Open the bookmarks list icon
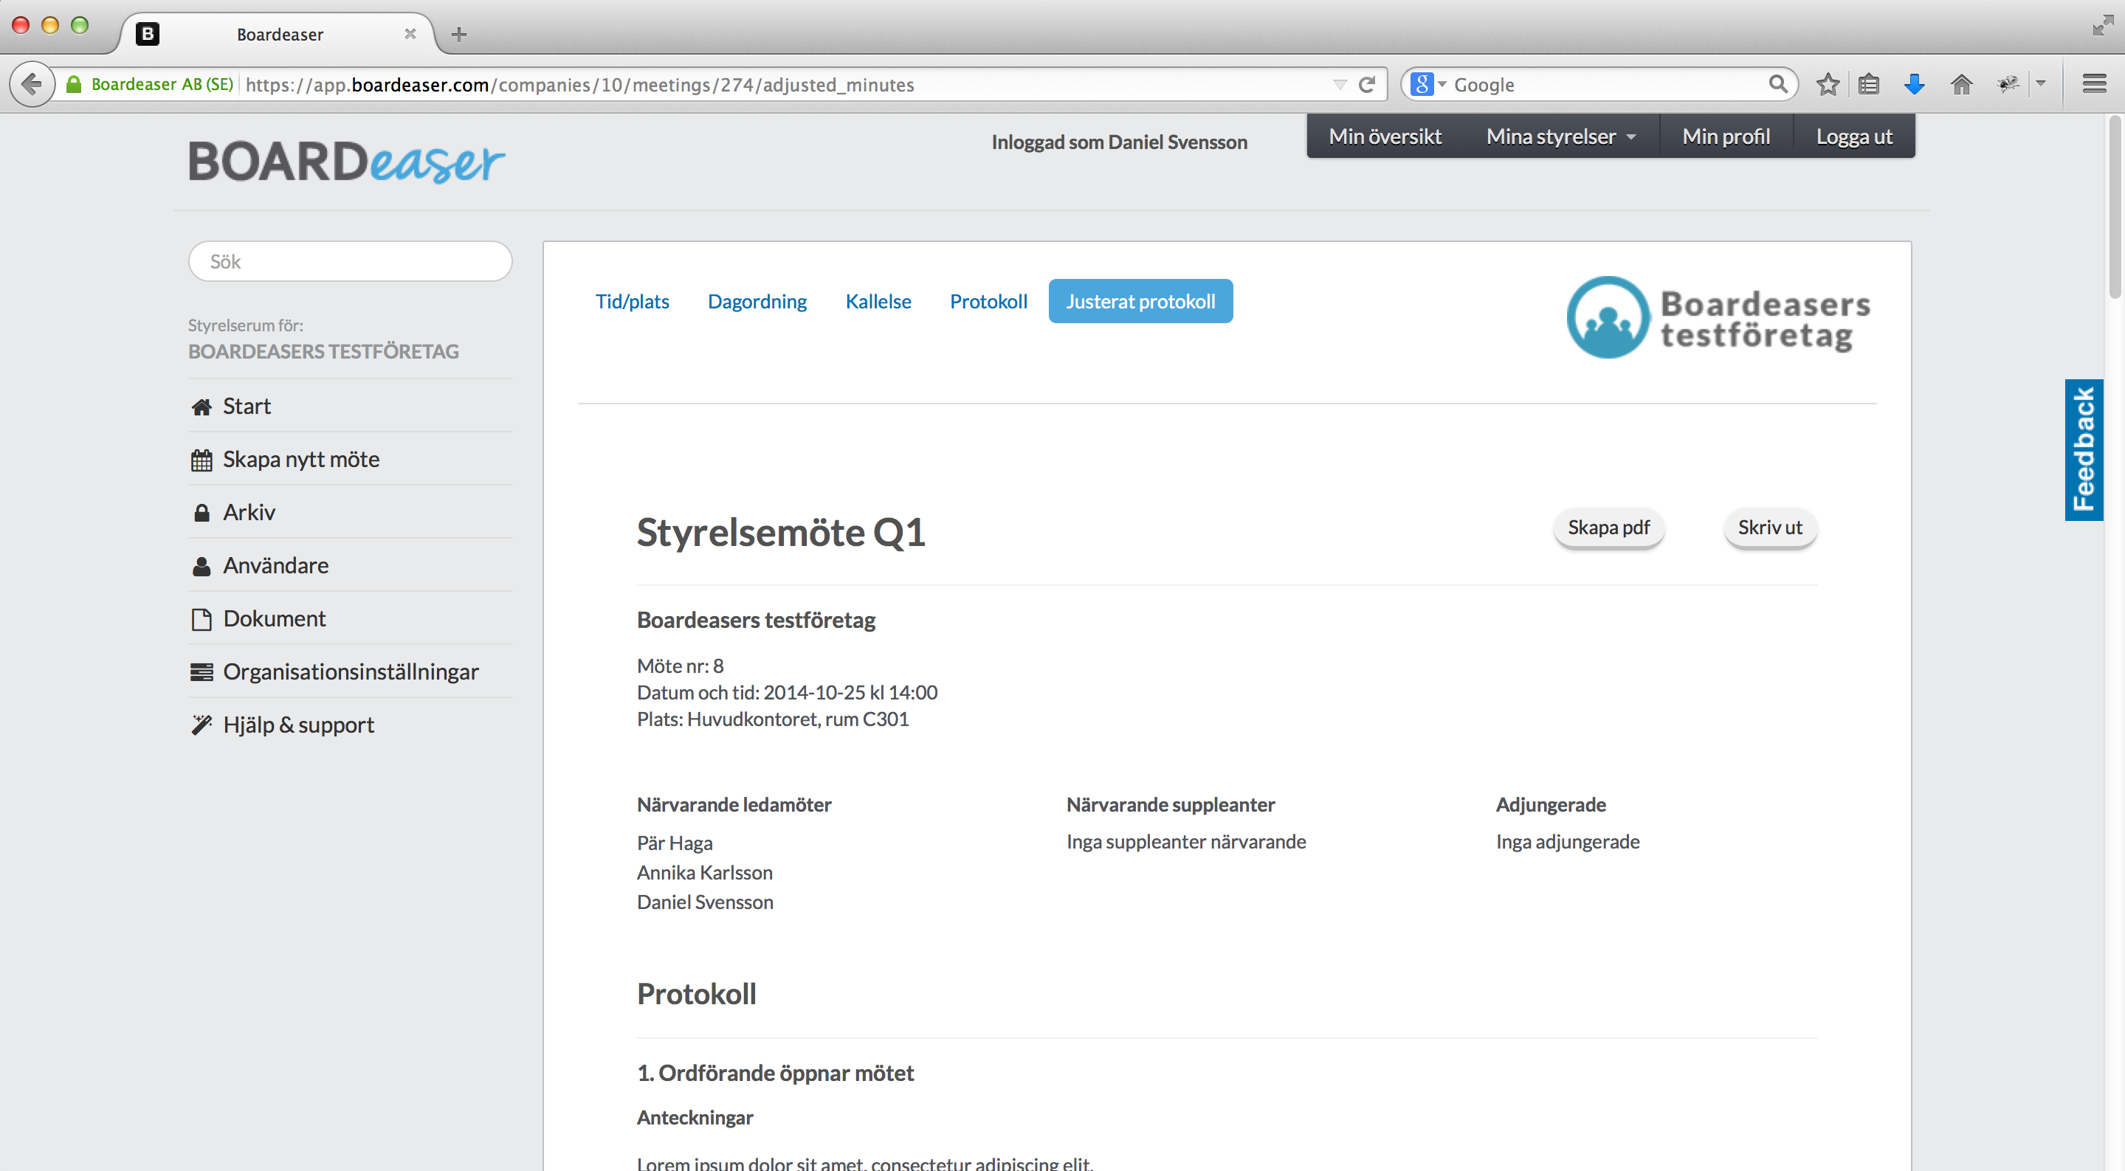 [1870, 84]
